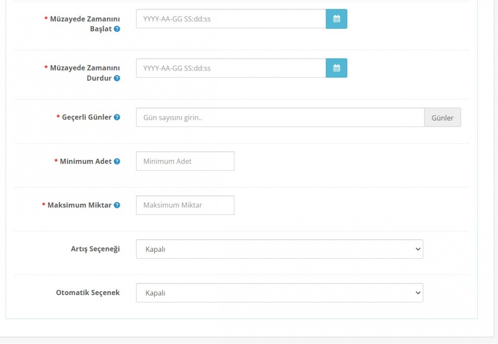Focus the auction start date-time field
Screen dimensions: 498x344
point(231,19)
